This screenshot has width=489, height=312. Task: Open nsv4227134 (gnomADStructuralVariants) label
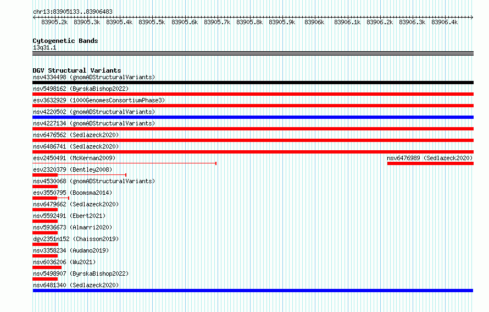[x=94, y=123]
